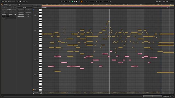Click the Focus button above the piano roll
The height and width of the screenshot is (98, 175).
[37, 6]
